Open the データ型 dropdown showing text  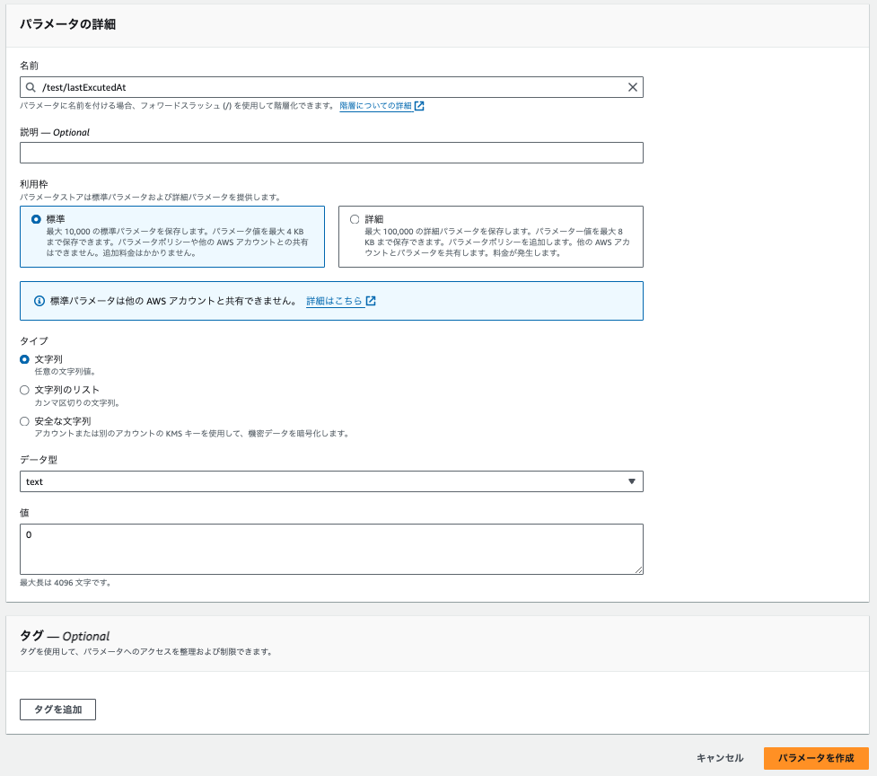[x=331, y=481]
